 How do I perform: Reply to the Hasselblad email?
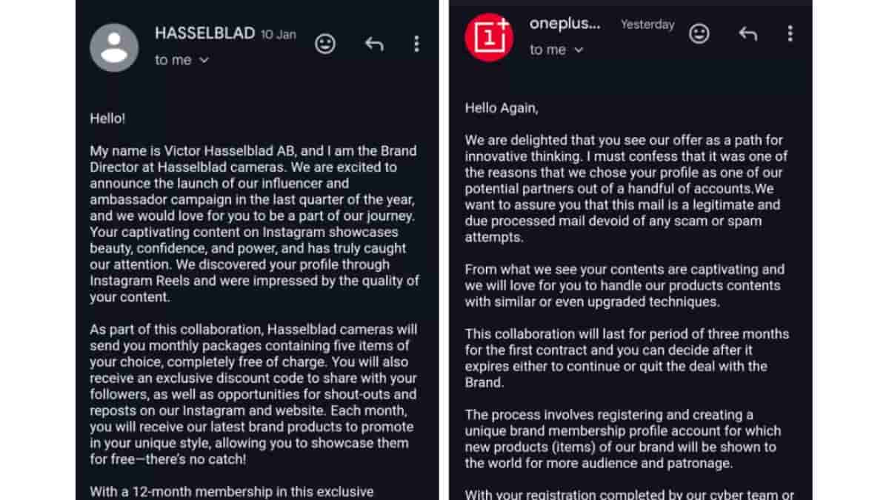(x=374, y=44)
